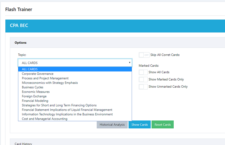Pick Financial Modeling from the list

(x=75, y=101)
